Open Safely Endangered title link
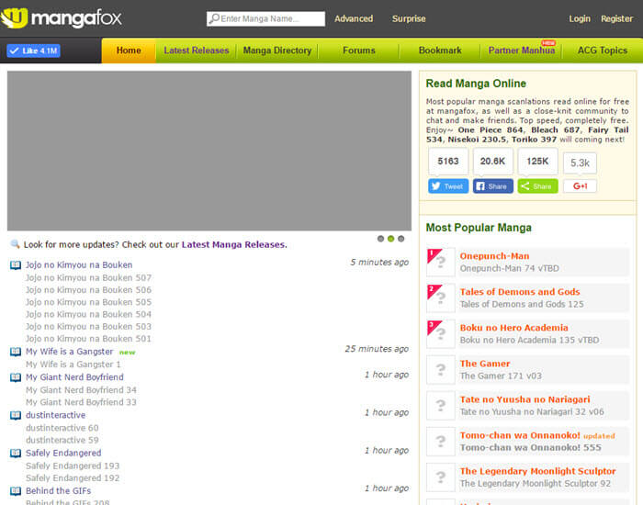 (x=63, y=453)
